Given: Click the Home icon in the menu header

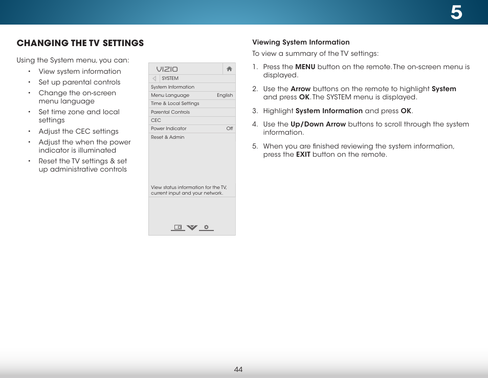Looking at the screenshot, I should click(229, 69).
